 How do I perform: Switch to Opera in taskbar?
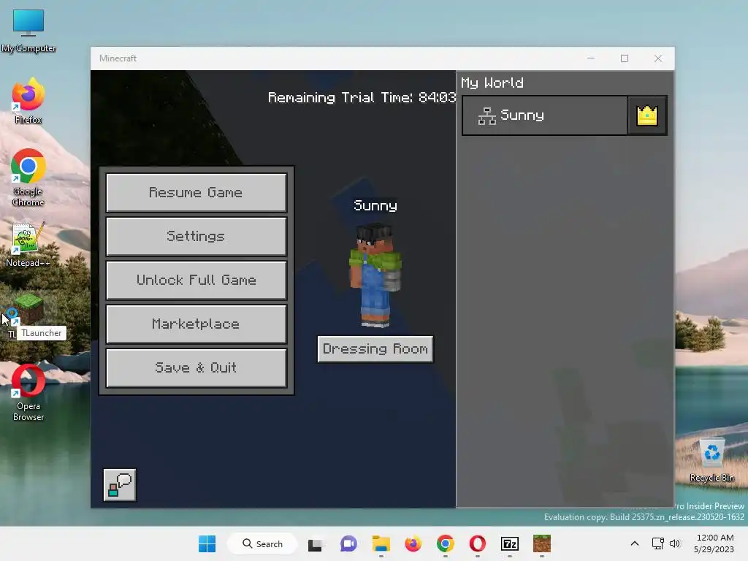pos(478,543)
